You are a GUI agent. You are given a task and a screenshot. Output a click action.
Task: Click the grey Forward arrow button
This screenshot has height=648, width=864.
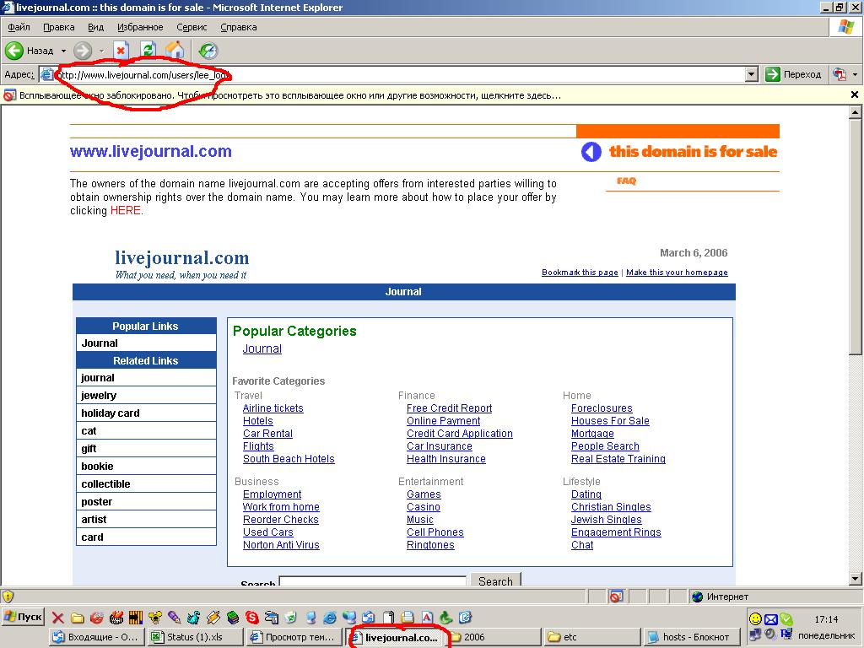[x=83, y=51]
